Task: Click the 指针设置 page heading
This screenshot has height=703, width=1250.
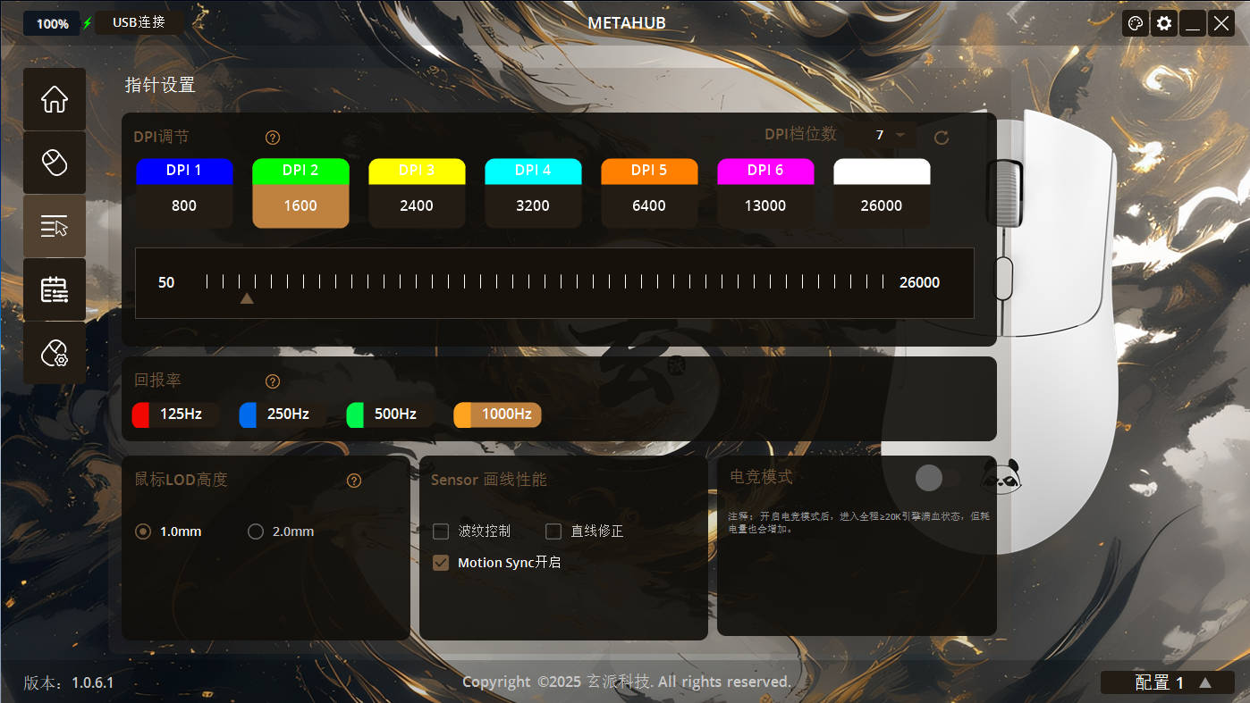Action: pyautogui.click(x=160, y=86)
